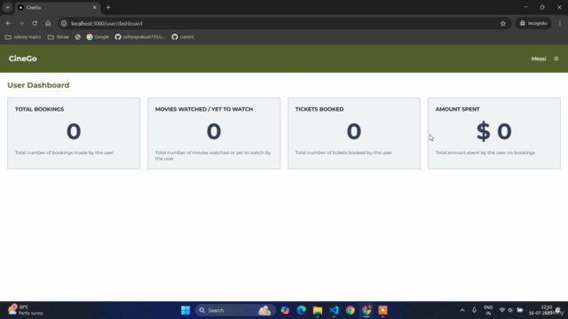Open the current GitHub bookmark

(183, 37)
